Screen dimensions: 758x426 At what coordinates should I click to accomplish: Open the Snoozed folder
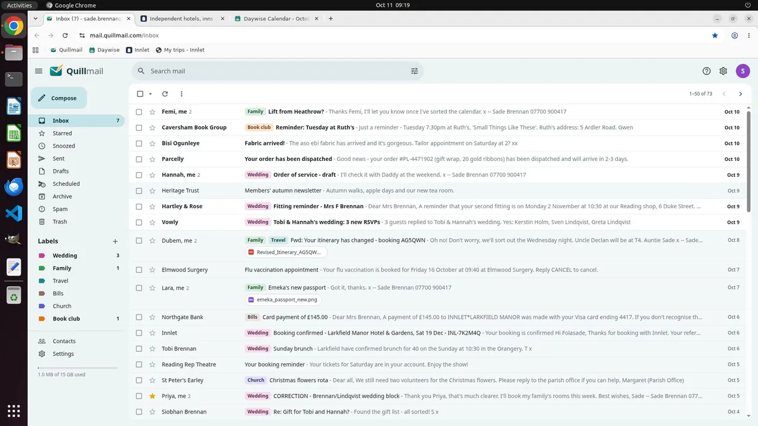(77, 146)
